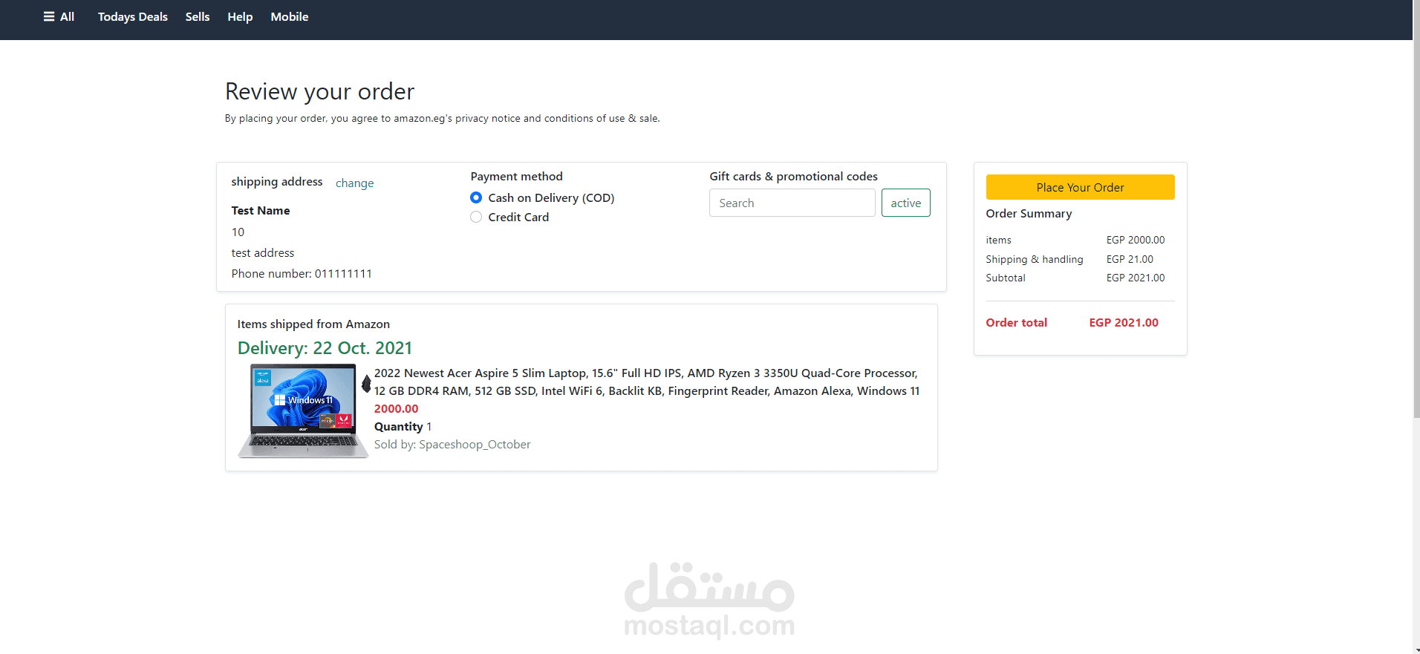Screen dimensions: 1420x654
Task: Open Todays Deals in the navbar
Action: pyautogui.click(x=133, y=16)
